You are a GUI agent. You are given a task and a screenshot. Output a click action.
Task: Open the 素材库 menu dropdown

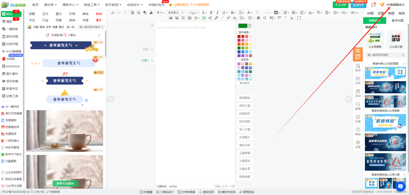click(x=50, y=5)
